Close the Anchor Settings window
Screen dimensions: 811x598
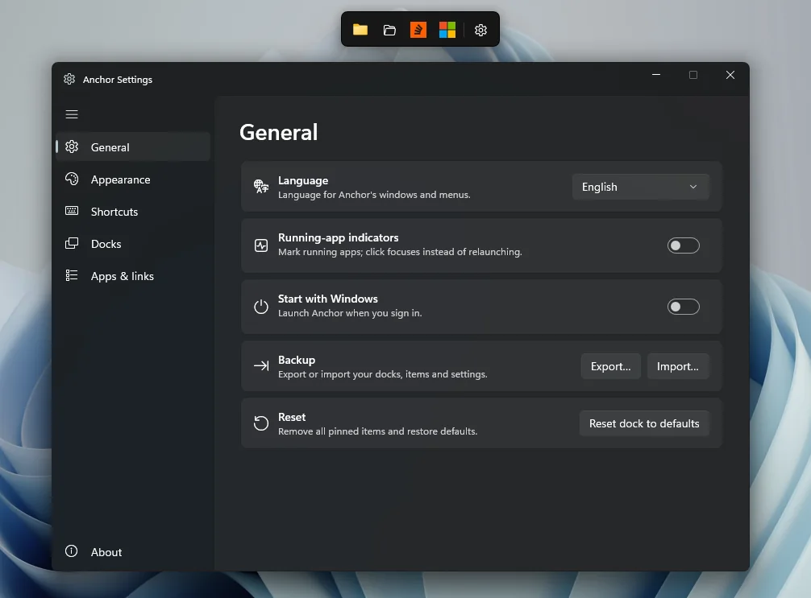730,75
